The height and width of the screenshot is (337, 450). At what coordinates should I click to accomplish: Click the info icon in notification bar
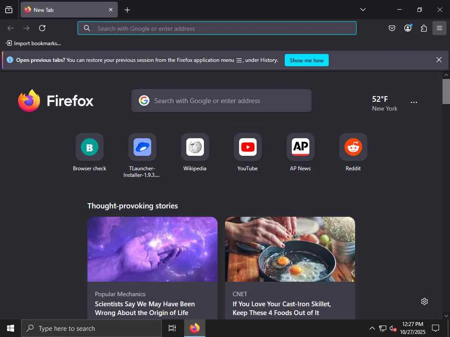pos(10,60)
